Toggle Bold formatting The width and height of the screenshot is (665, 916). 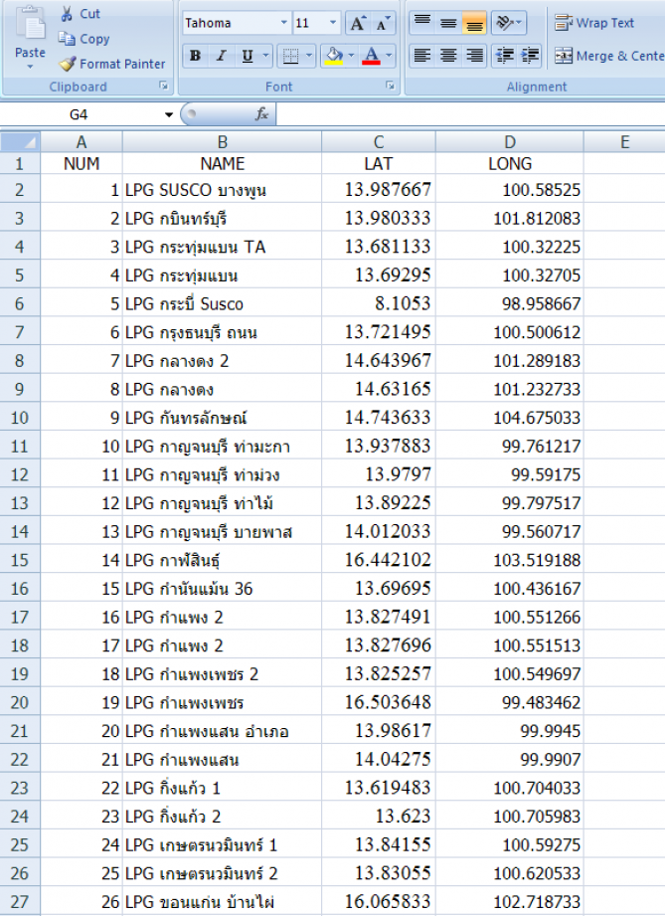pyautogui.click(x=196, y=56)
